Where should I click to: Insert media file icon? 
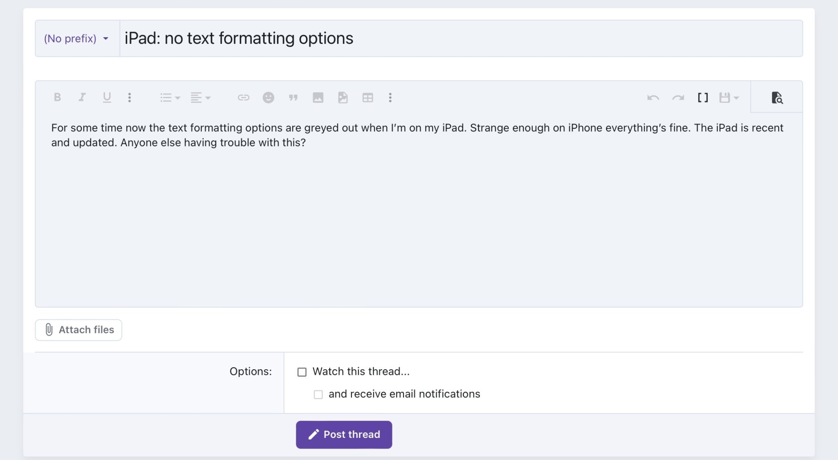(x=343, y=97)
